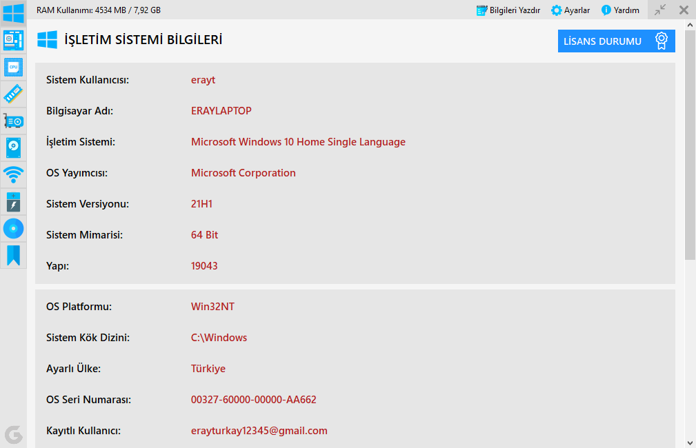Image resolution: width=696 pixels, height=448 pixels.
Task: Select 'Microsoft Windows 10 Home Single Language'
Action: (x=298, y=142)
